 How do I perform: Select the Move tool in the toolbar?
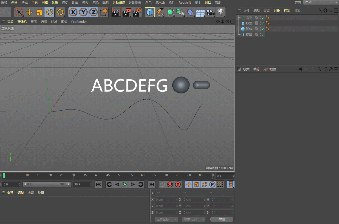(x=29, y=12)
